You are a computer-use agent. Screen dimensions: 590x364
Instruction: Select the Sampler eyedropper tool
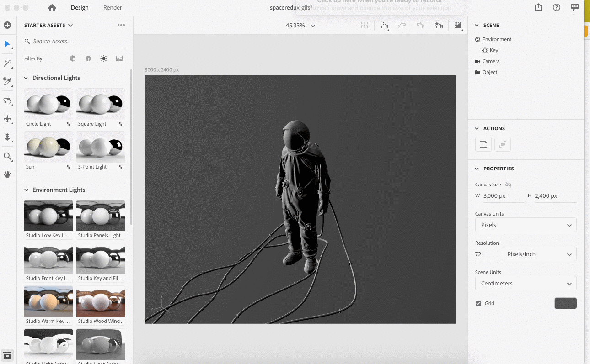pos(7,81)
